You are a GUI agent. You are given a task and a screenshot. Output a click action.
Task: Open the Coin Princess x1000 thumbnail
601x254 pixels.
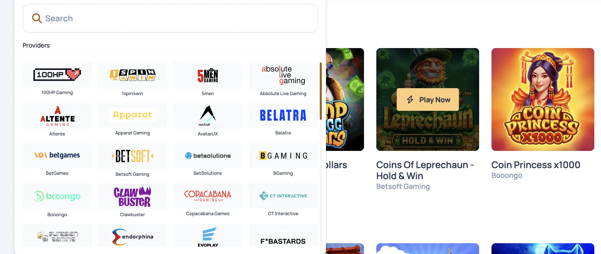(x=543, y=99)
